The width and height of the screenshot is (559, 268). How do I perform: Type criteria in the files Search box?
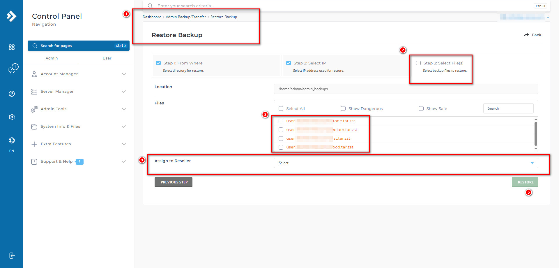coord(508,108)
